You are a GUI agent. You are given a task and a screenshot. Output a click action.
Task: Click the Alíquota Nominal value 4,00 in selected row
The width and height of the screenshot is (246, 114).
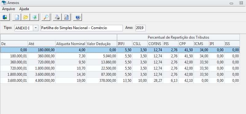click(71, 50)
